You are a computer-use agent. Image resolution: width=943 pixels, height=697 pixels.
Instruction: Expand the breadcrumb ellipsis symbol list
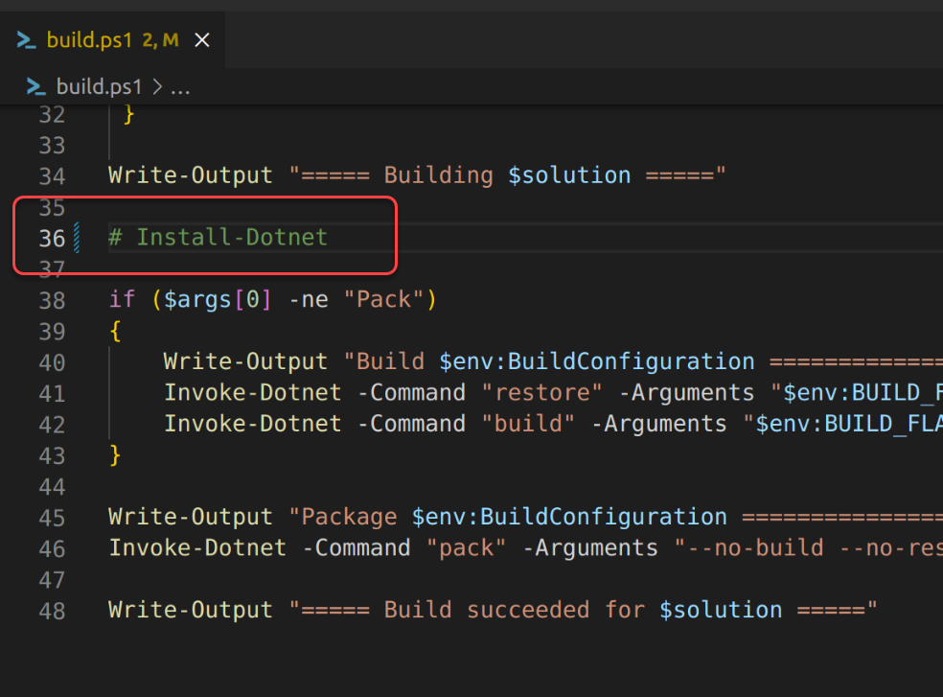click(x=180, y=87)
